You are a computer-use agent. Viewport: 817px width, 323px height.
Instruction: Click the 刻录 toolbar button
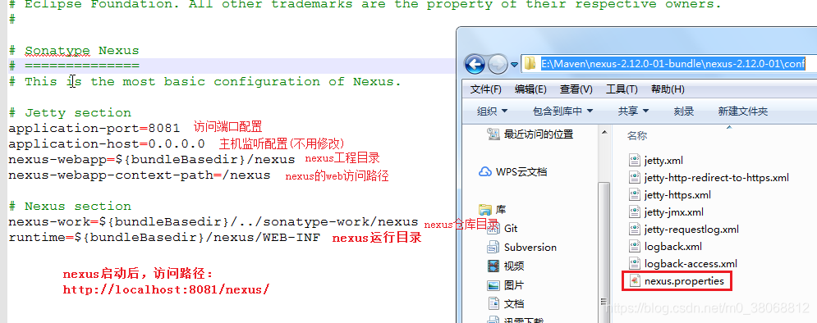coord(684,111)
